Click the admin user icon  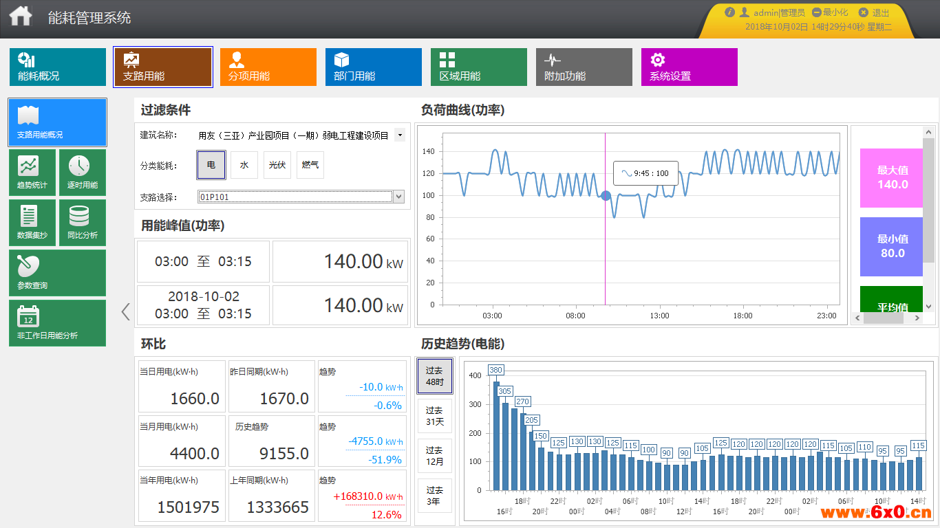(745, 12)
